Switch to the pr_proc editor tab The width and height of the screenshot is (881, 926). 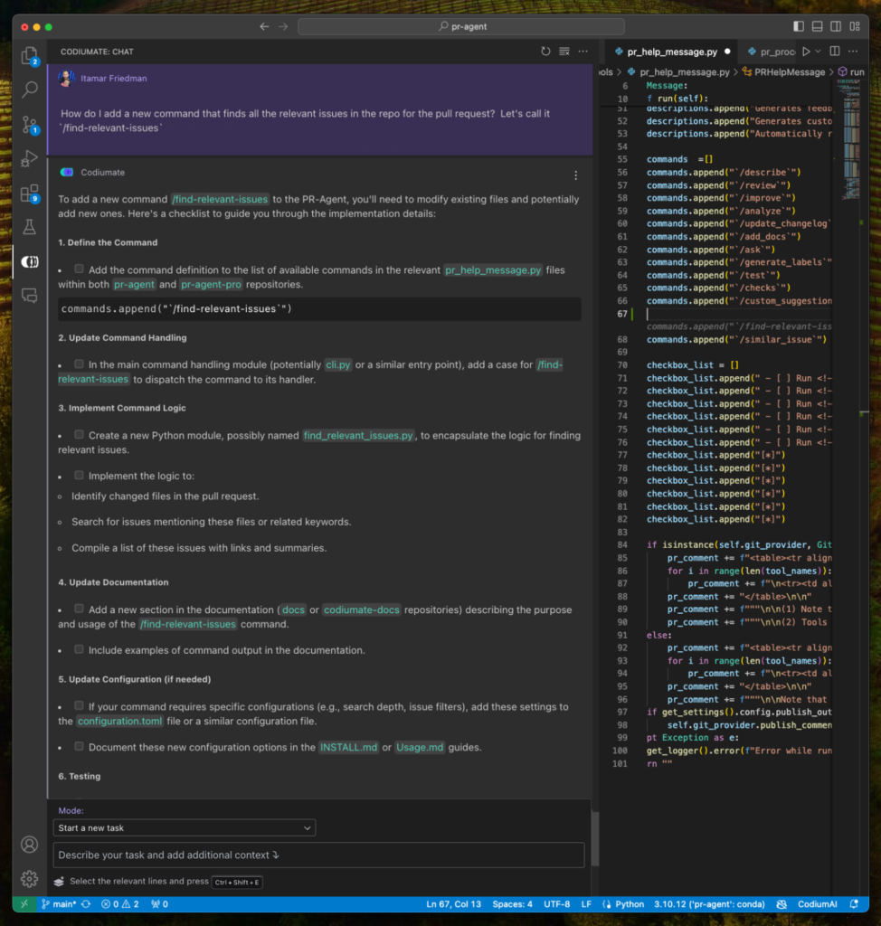771,52
